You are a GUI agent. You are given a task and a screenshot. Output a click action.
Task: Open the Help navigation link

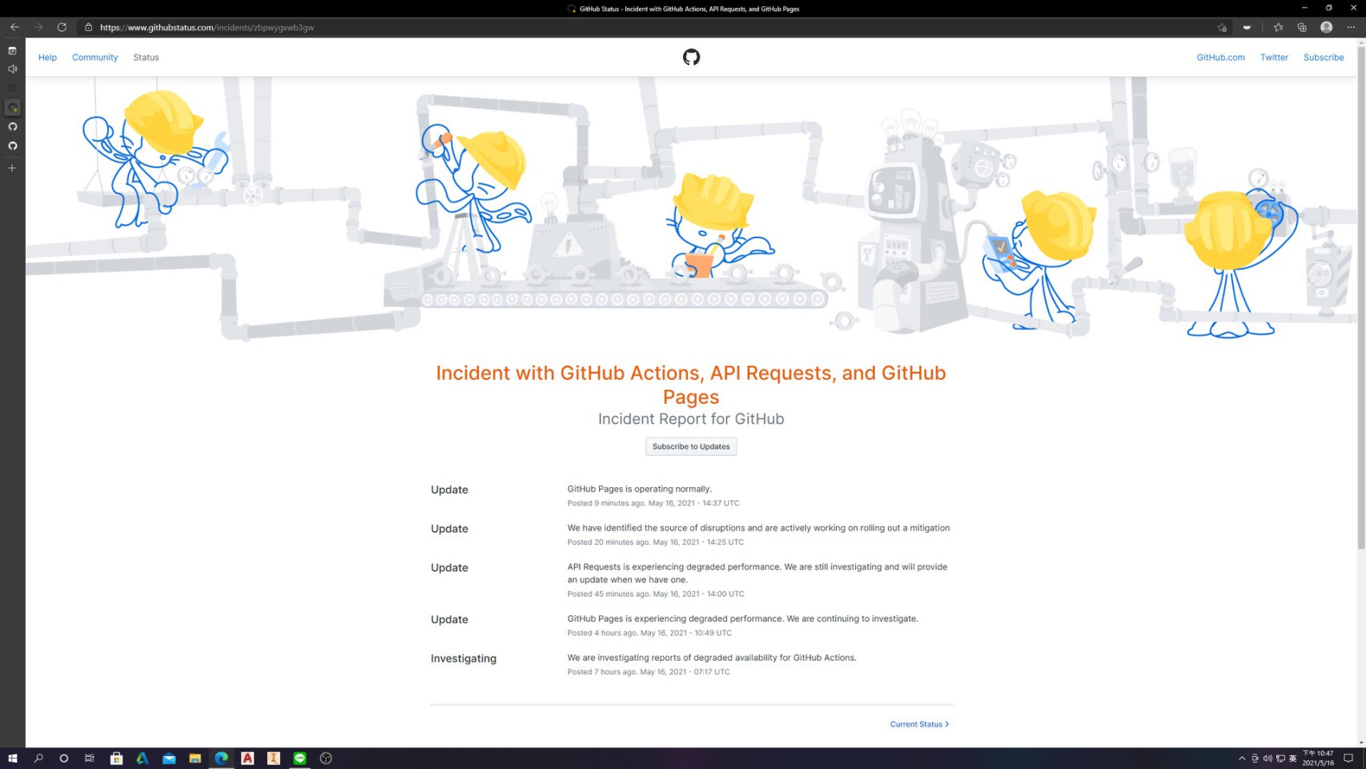coord(47,58)
